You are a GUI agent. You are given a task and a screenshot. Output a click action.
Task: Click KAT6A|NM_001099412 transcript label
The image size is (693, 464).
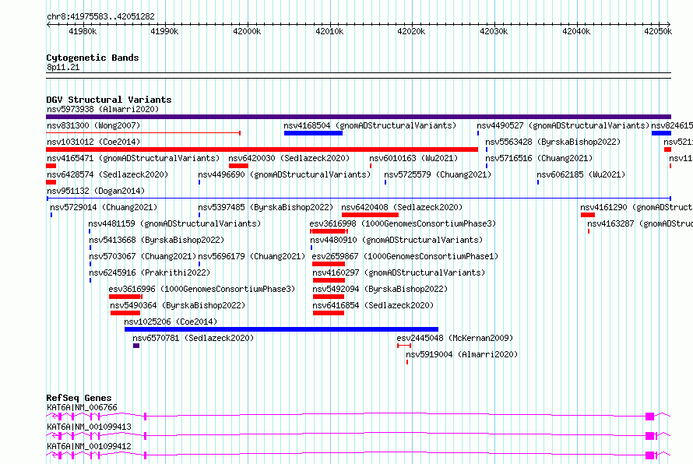pyautogui.click(x=89, y=446)
